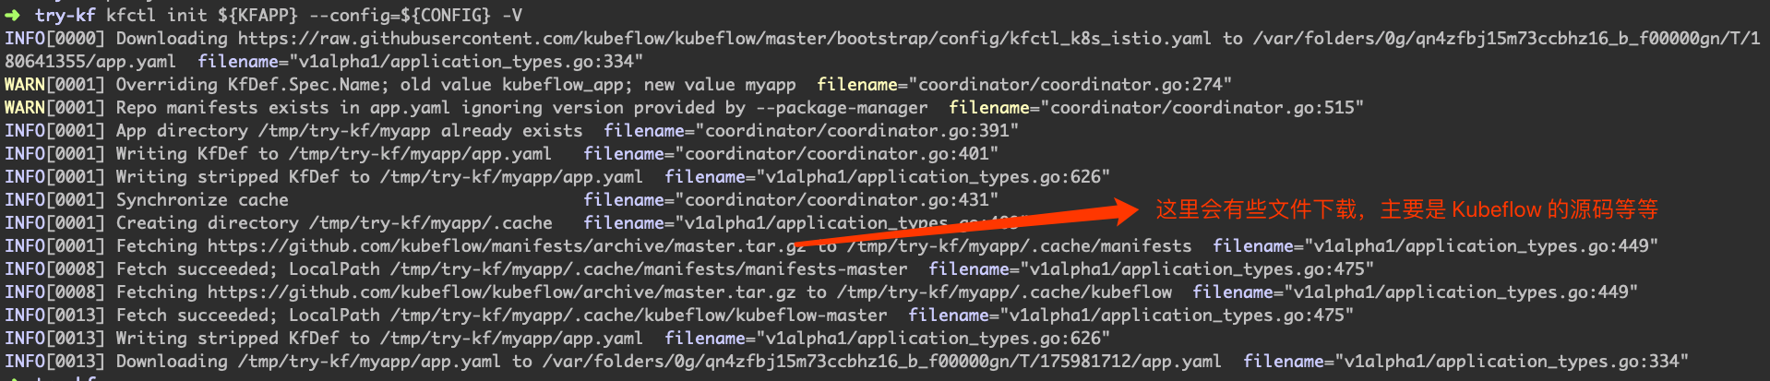1770x381 pixels.
Task: Open the kubeflow/kubeflow master.tar.gz URL
Action: pos(507,292)
